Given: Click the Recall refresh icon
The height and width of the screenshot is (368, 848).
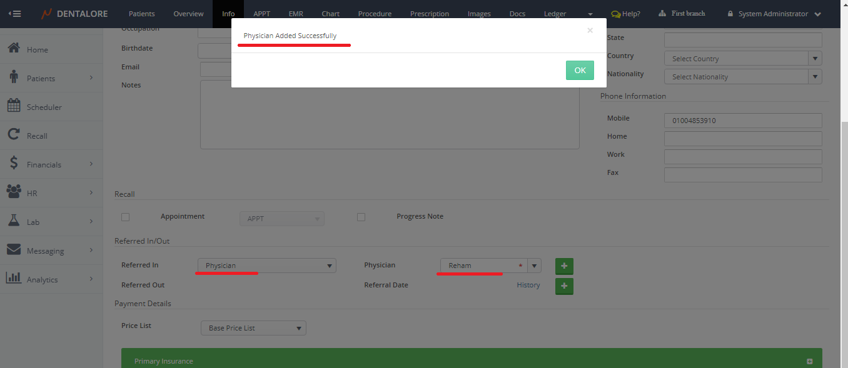Looking at the screenshot, I should pyautogui.click(x=14, y=135).
